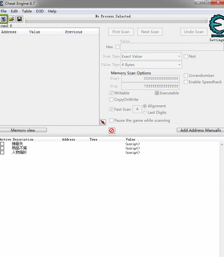Click the First Scan button

point(121,32)
